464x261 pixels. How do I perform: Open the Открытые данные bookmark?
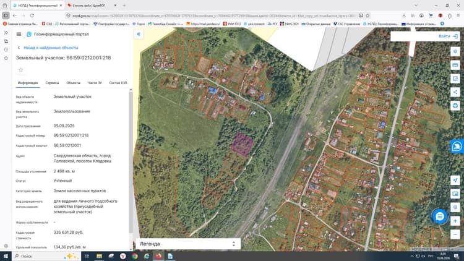click(x=316, y=24)
